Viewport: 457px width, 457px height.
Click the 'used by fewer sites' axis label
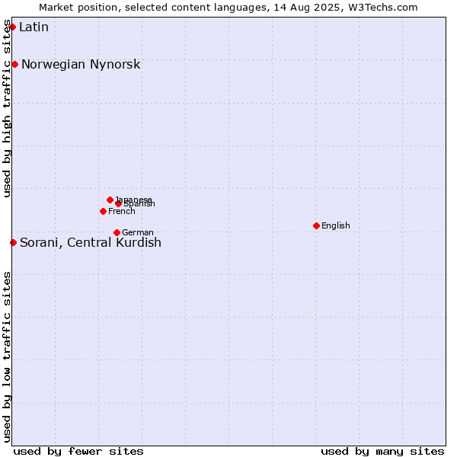pyautogui.click(x=78, y=452)
